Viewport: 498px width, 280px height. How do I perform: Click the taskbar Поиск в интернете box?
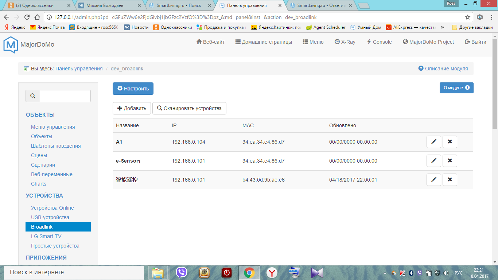point(74,272)
